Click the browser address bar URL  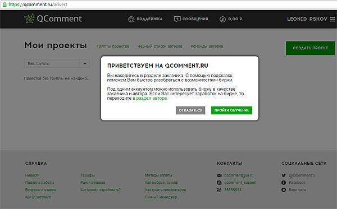coord(38,4)
